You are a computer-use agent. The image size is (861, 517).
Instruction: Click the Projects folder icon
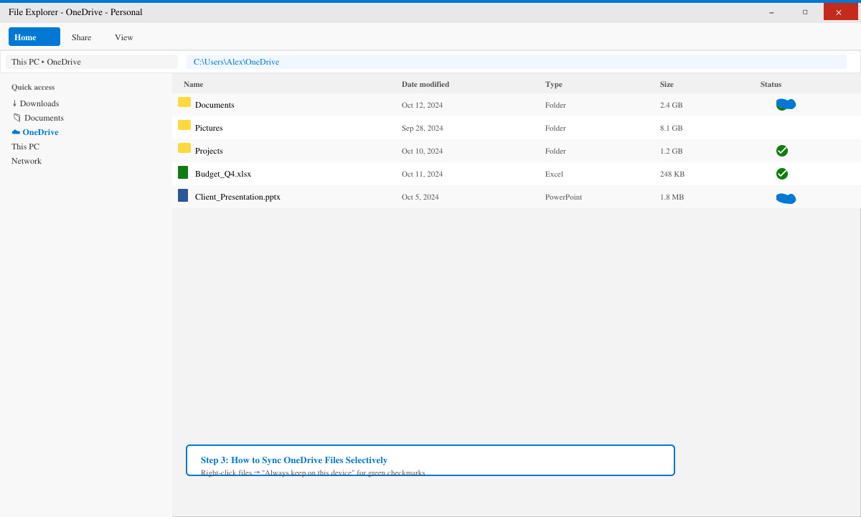pyautogui.click(x=184, y=148)
